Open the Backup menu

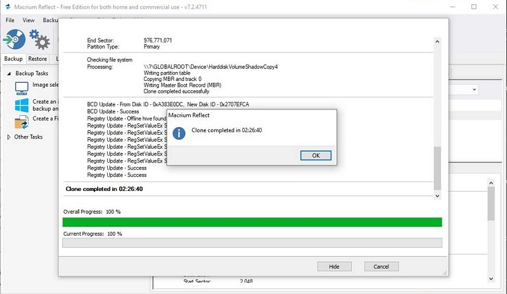click(x=51, y=20)
